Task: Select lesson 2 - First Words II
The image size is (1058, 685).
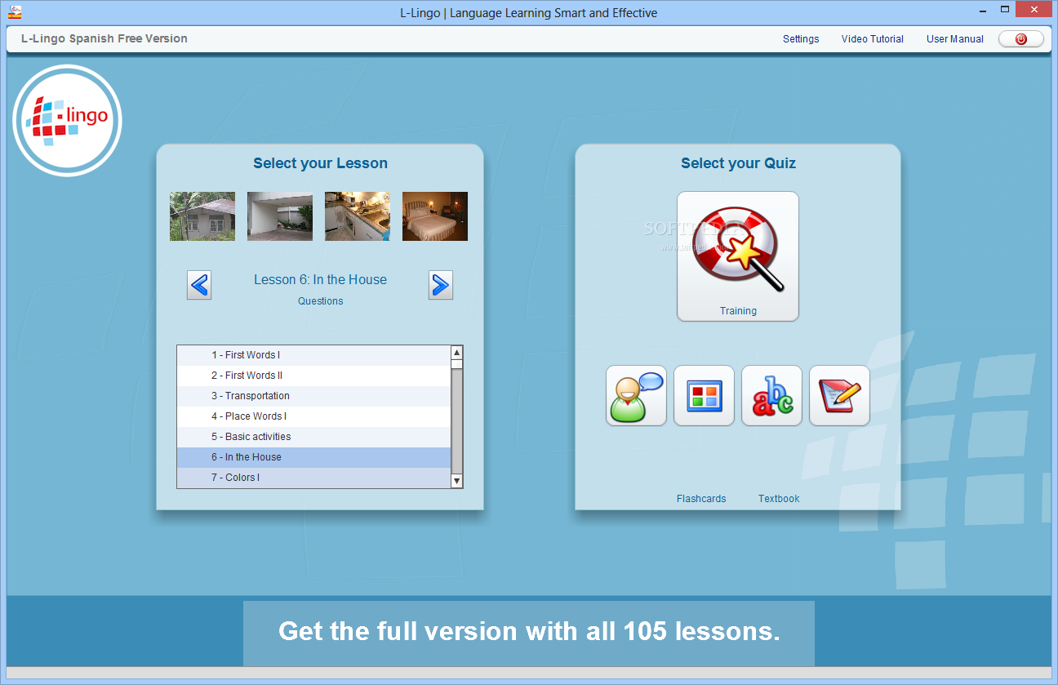Action: (x=313, y=376)
